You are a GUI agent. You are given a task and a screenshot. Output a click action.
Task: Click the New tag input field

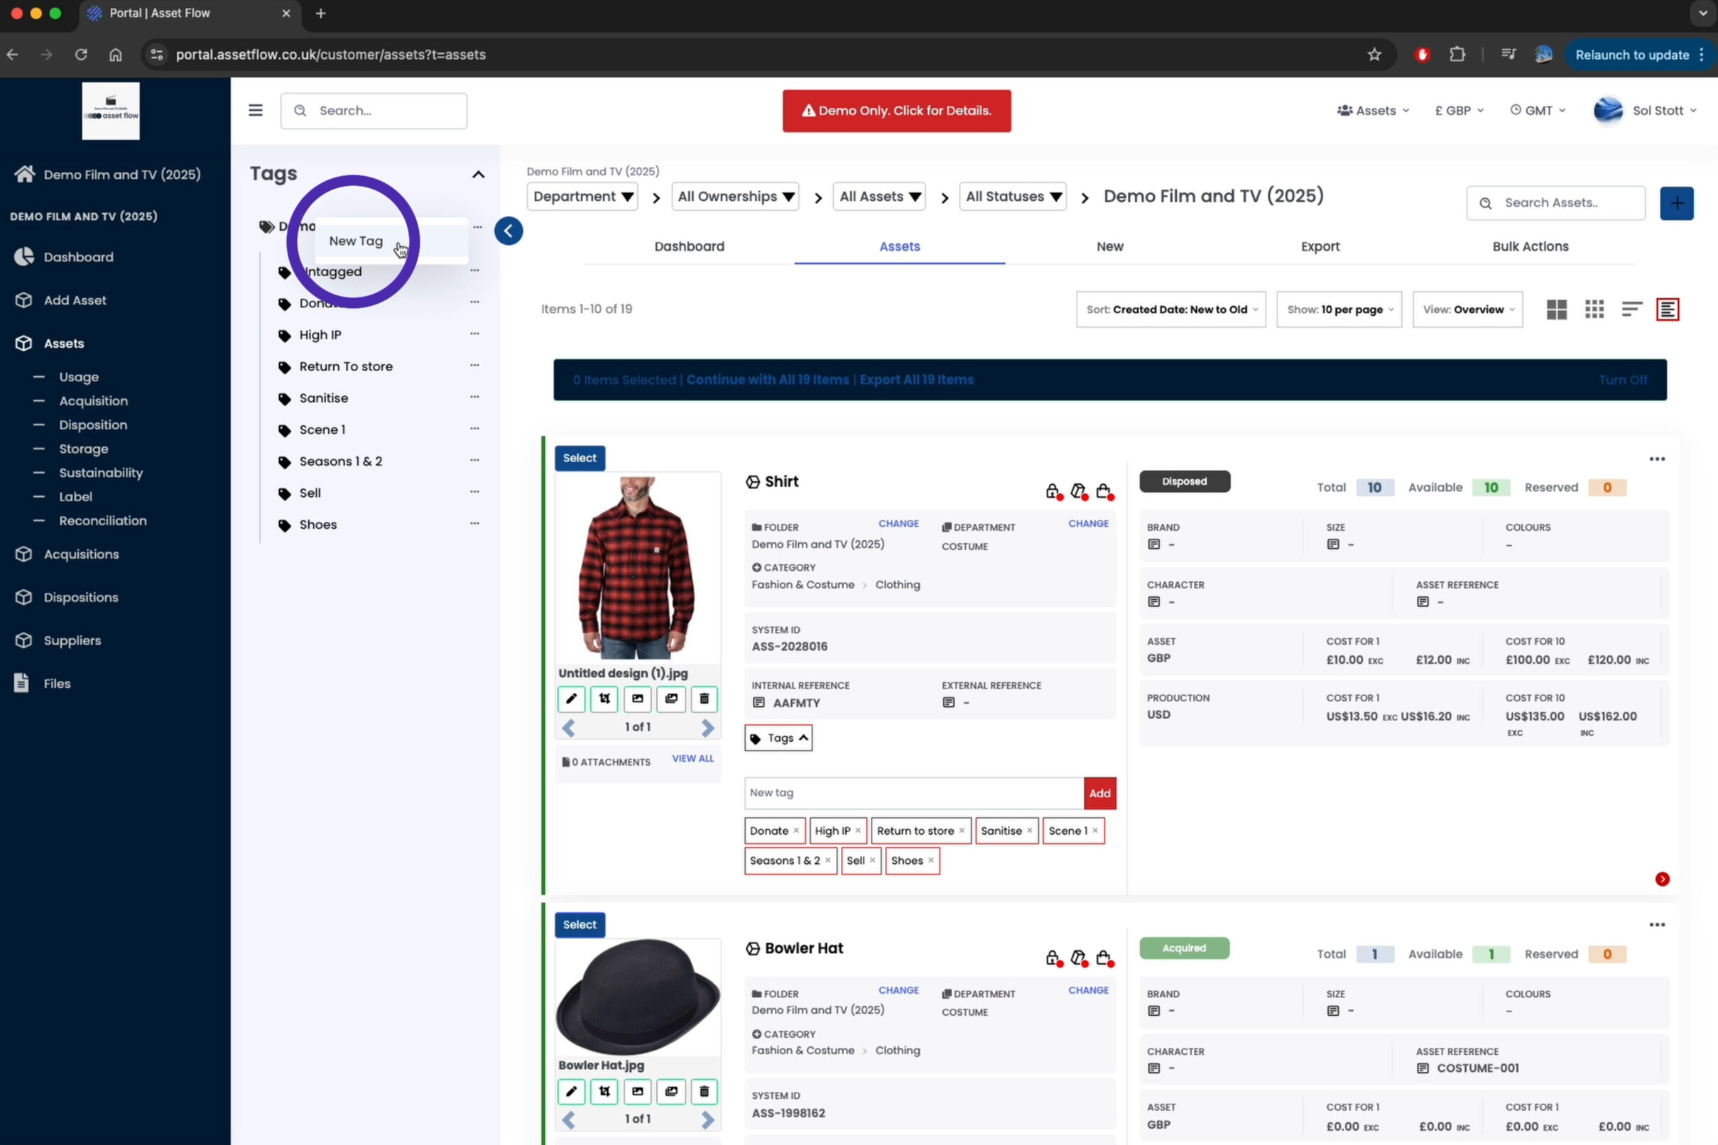pyautogui.click(x=914, y=793)
